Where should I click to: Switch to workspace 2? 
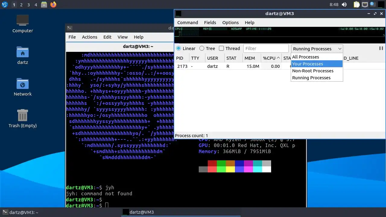click(x=21, y=5)
